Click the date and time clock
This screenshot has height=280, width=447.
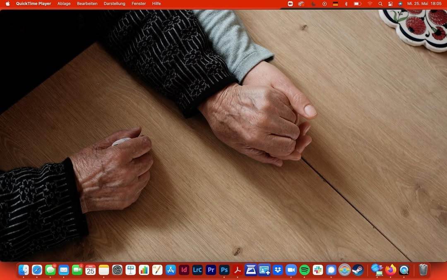424,4
